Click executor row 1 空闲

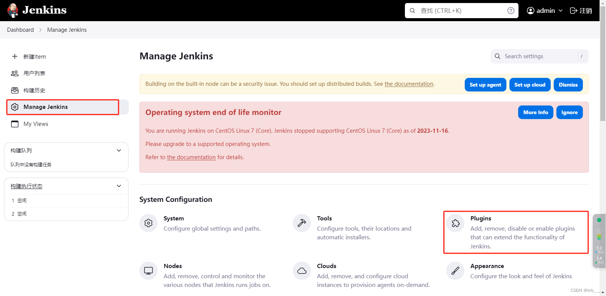coord(66,201)
